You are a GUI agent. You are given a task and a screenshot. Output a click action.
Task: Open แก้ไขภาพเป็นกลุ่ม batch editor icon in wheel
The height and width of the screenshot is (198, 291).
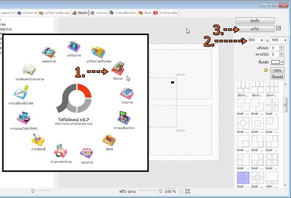click(99, 52)
